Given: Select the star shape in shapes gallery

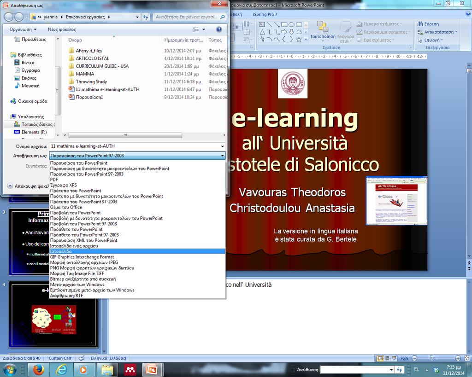Looking at the screenshot, I should pos(299,40).
